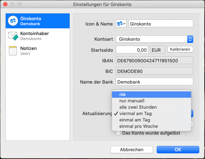The image size is (205, 159).
Task: Confirm settings with OK button
Action: pyautogui.click(x=178, y=150)
